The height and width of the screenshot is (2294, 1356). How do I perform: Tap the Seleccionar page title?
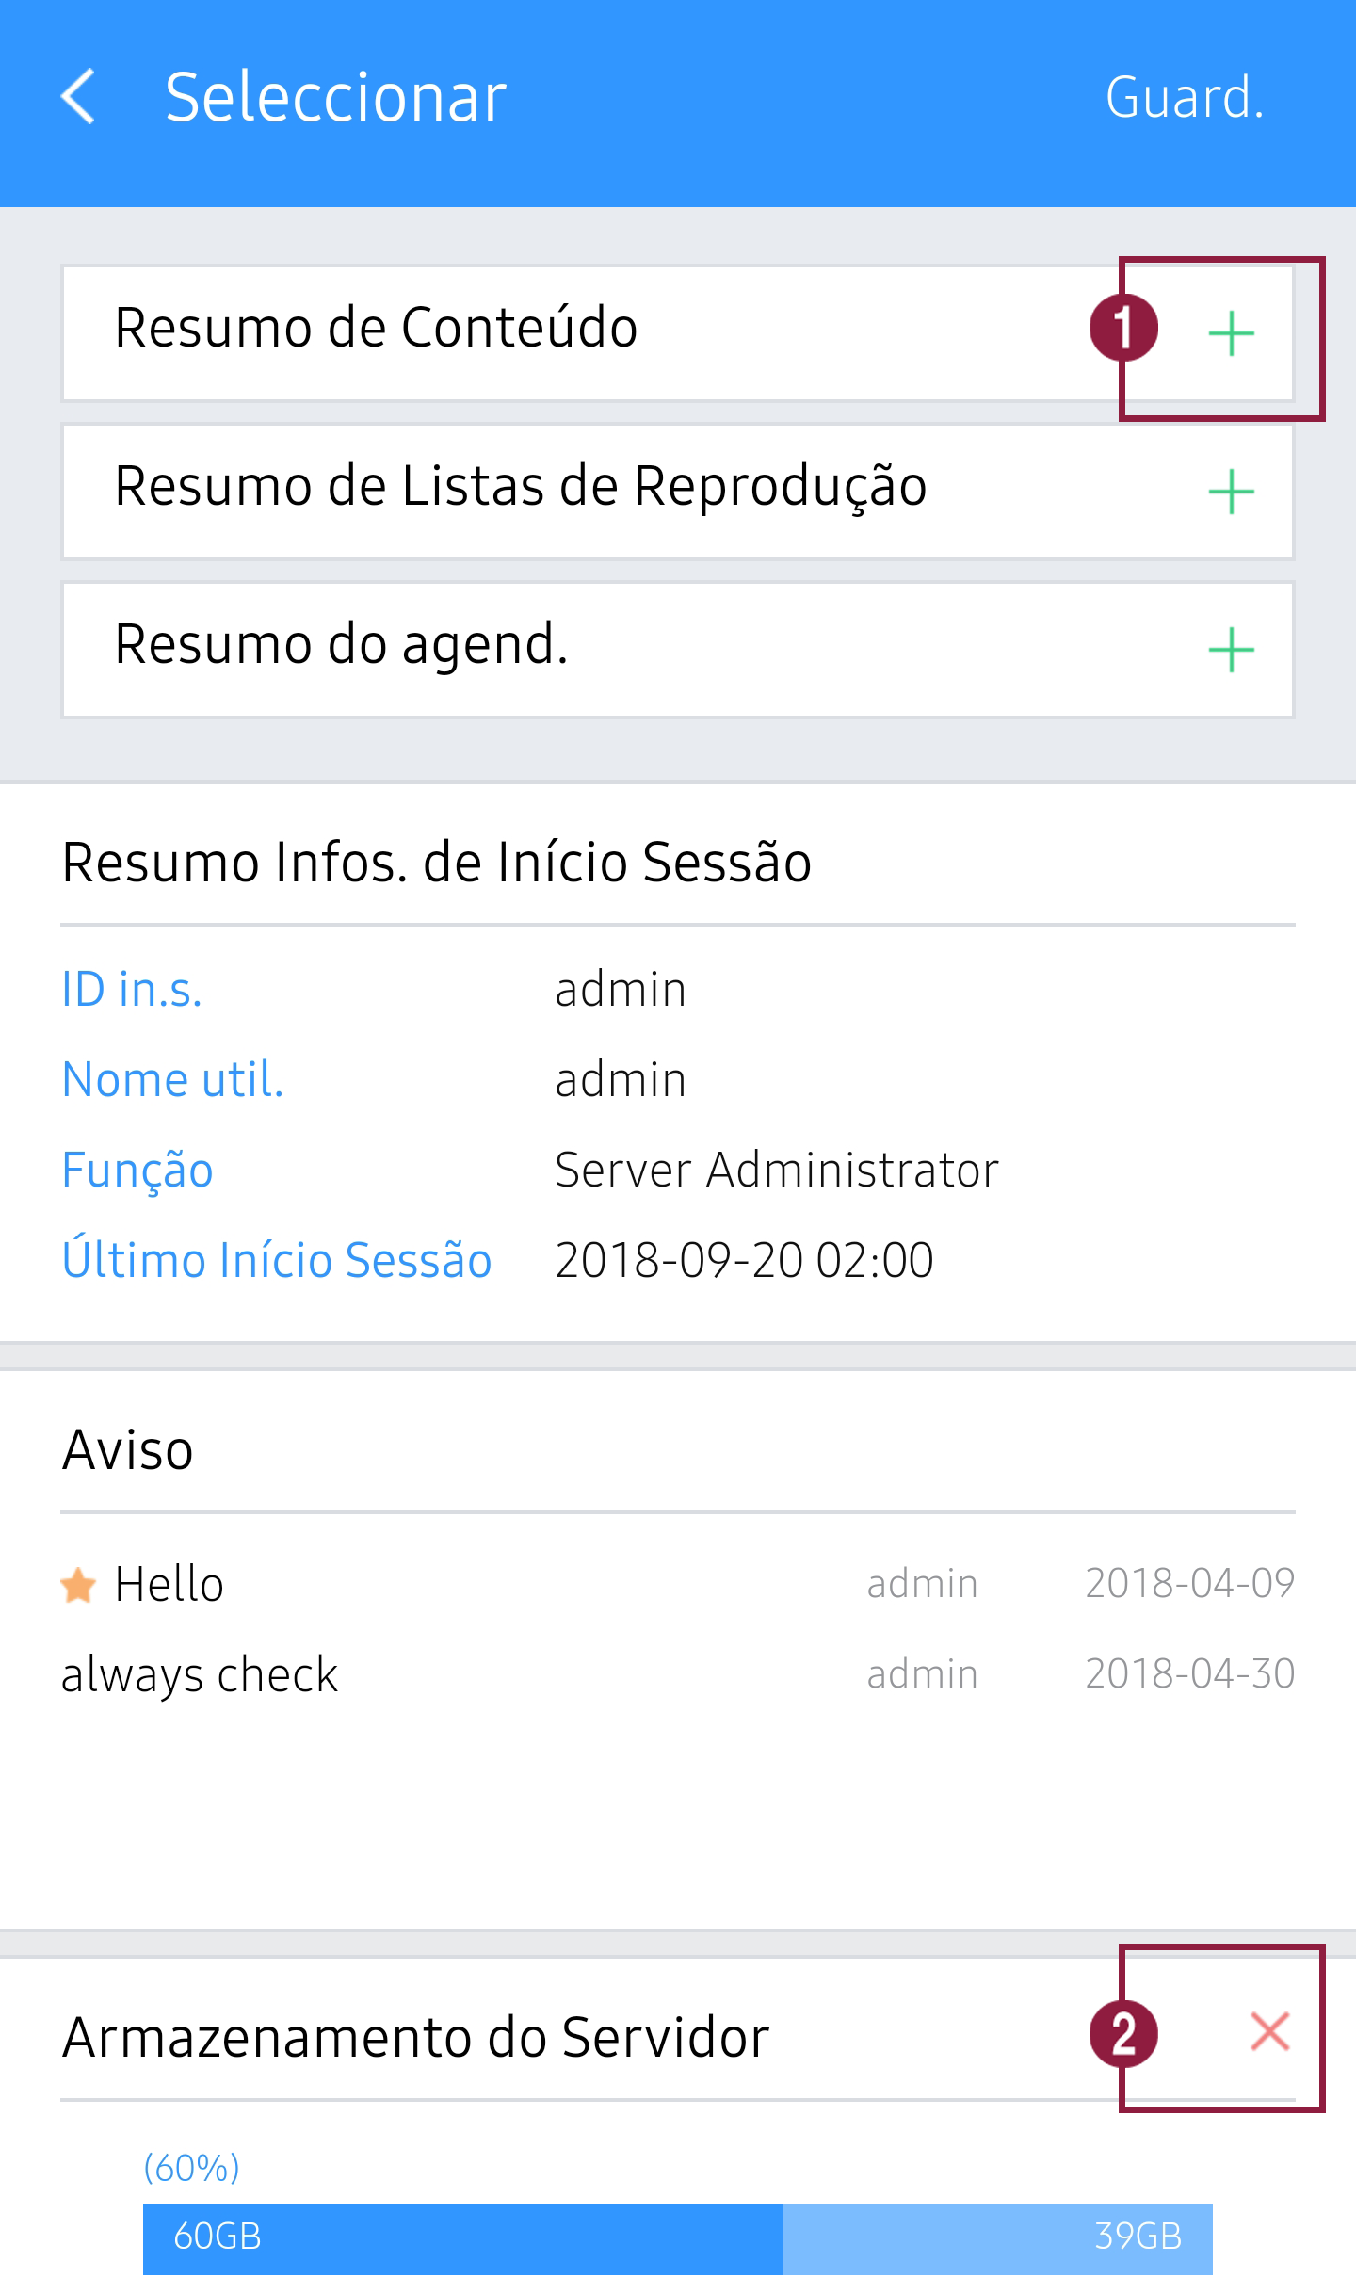click(335, 98)
